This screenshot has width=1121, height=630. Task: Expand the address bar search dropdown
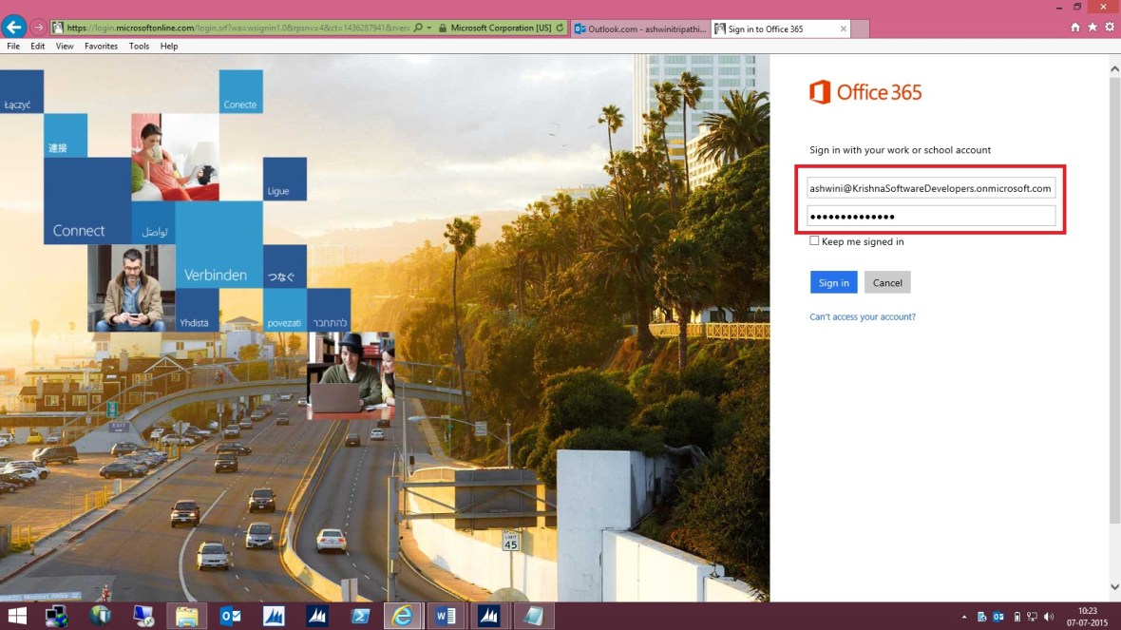tap(428, 28)
